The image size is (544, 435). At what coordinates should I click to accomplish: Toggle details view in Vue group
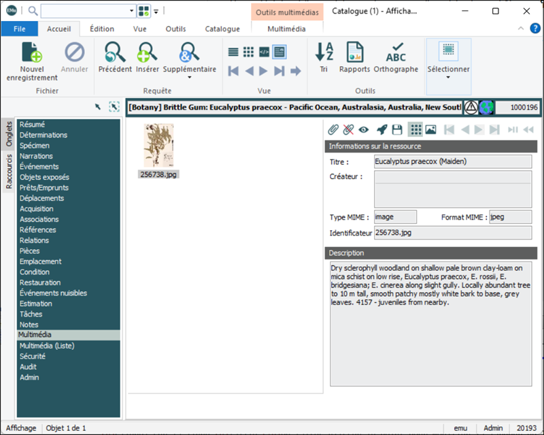tap(279, 52)
